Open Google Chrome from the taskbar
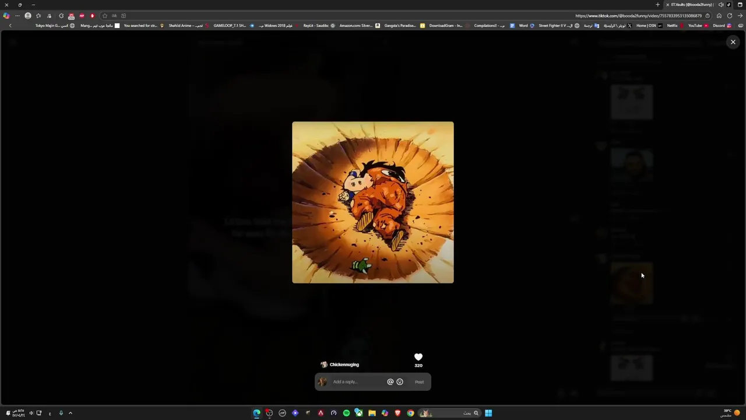Viewport: 746px width, 420px height. coord(410,413)
